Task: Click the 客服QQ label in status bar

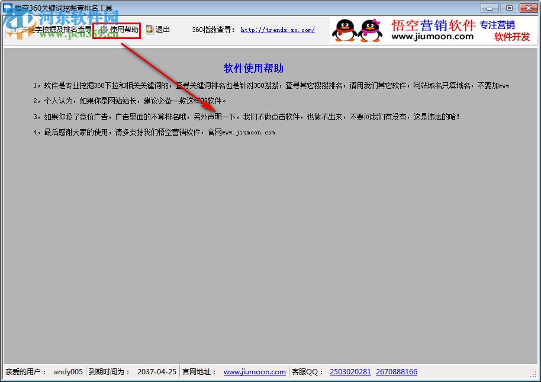Action: tap(307, 372)
